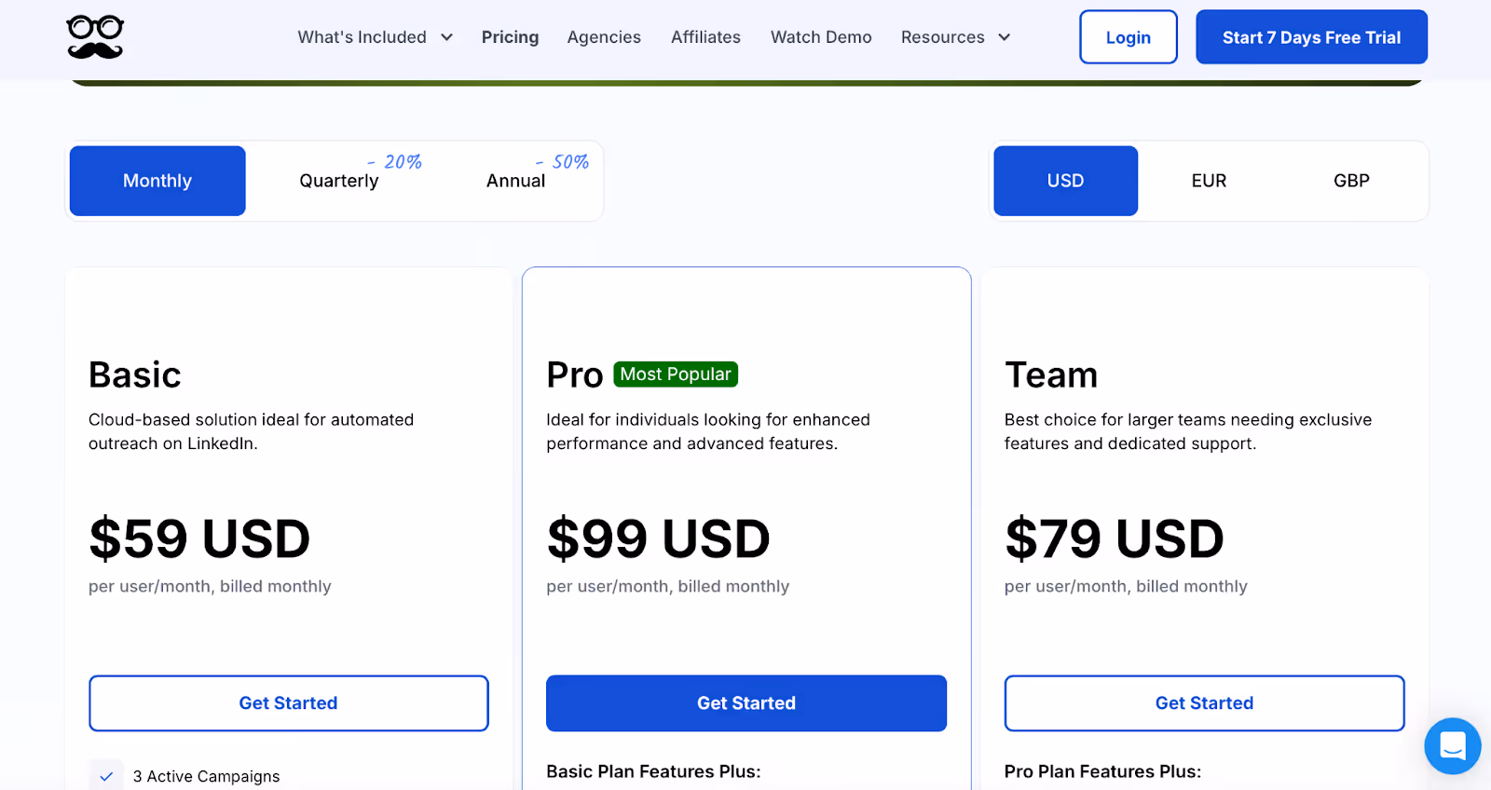The image size is (1491, 790).
Task: Click the Team plan heading
Action: coord(1051,375)
